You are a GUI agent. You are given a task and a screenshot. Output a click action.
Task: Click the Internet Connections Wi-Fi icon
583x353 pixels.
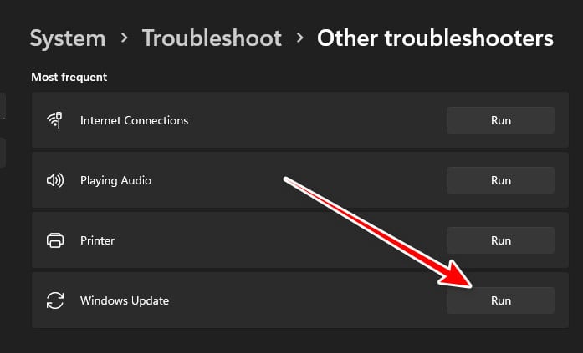[55, 120]
